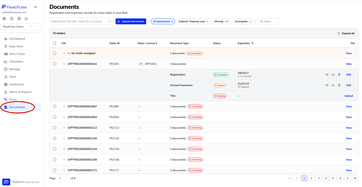Image resolution: width=362 pixels, height=187 pixels.
Task: Clear FleetPulse Demo selection with X
Action: tap(31, 27)
